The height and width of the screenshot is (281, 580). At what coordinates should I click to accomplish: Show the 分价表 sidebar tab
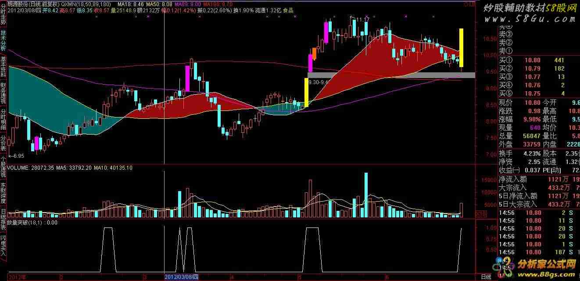4,143
